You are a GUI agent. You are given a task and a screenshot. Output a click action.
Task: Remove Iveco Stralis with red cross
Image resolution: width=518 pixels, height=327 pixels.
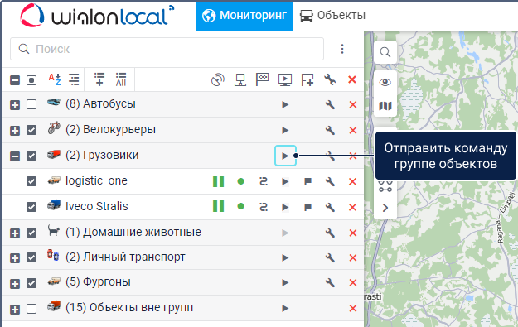(352, 207)
